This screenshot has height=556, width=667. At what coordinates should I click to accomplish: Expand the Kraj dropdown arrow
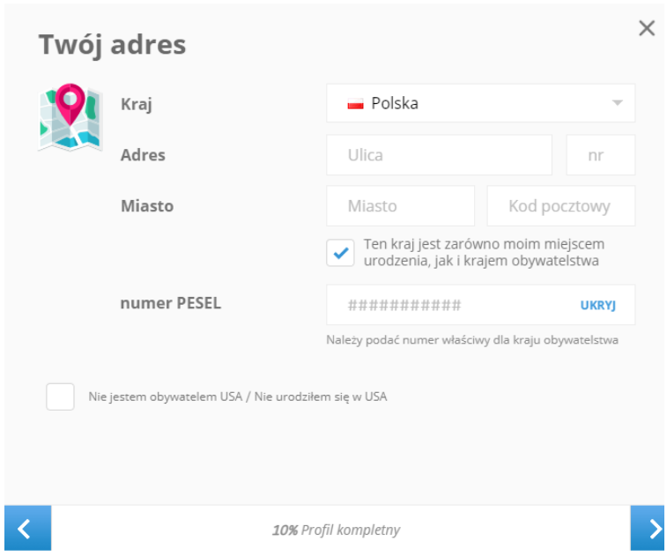[618, 103]
